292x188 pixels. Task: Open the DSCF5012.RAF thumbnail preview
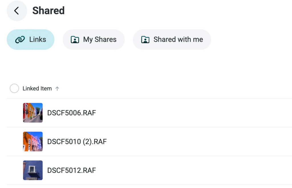(x=33, y=170)
